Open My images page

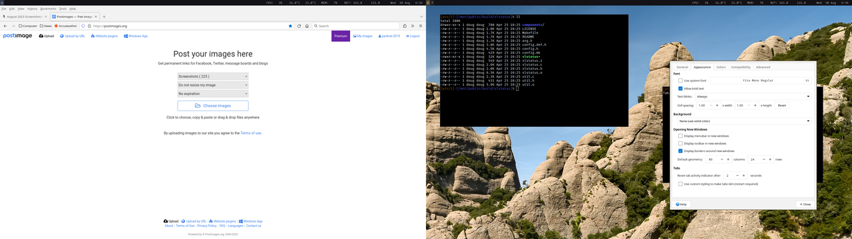pos(363,36)
